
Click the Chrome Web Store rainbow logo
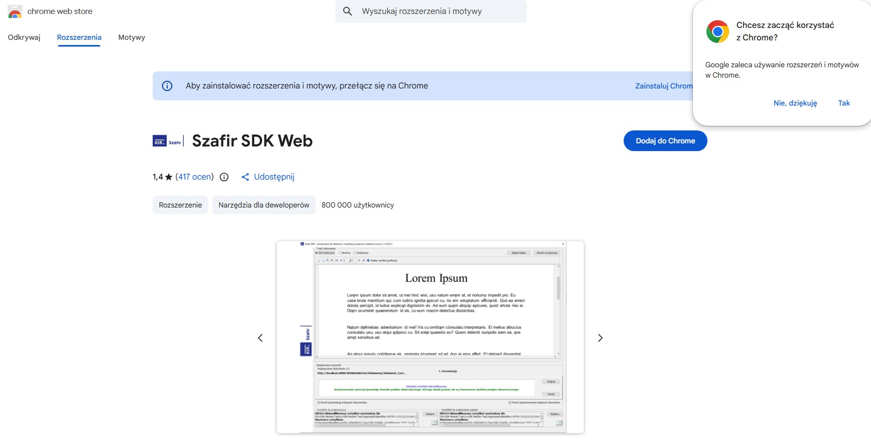tap(15, 12)
